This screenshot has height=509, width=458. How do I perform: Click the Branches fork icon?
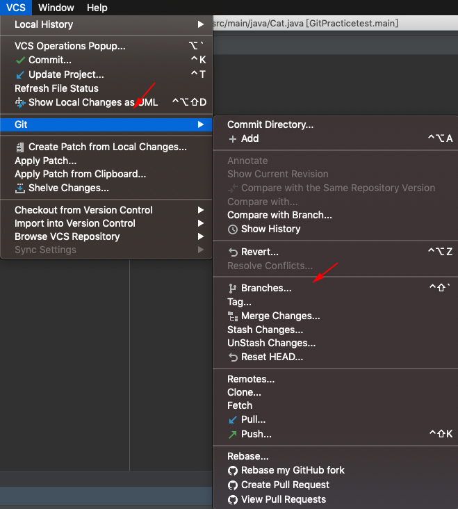coord(232,289)
